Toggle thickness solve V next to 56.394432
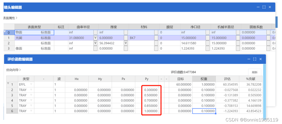 (x=126, y=43)
